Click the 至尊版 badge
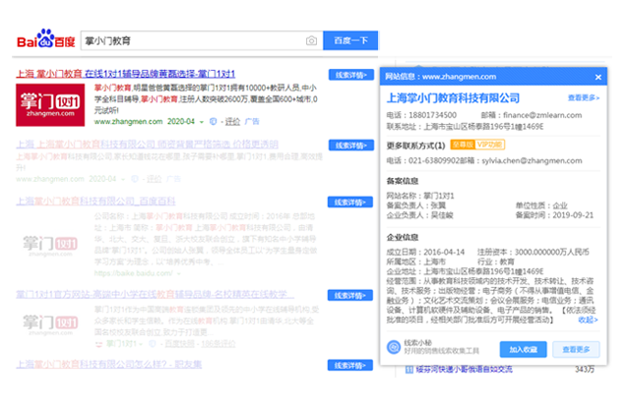This screenshot has height=411, width=628. (463, 145)
